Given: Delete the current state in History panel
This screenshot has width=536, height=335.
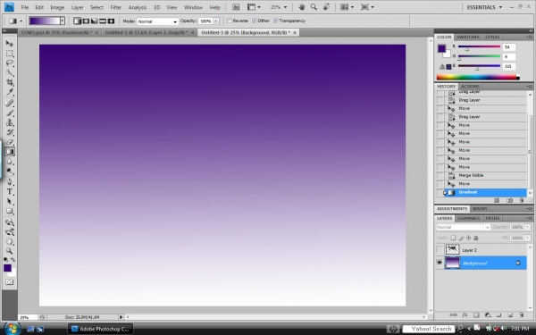Looking at the screenshot, I should coord(522,200).
